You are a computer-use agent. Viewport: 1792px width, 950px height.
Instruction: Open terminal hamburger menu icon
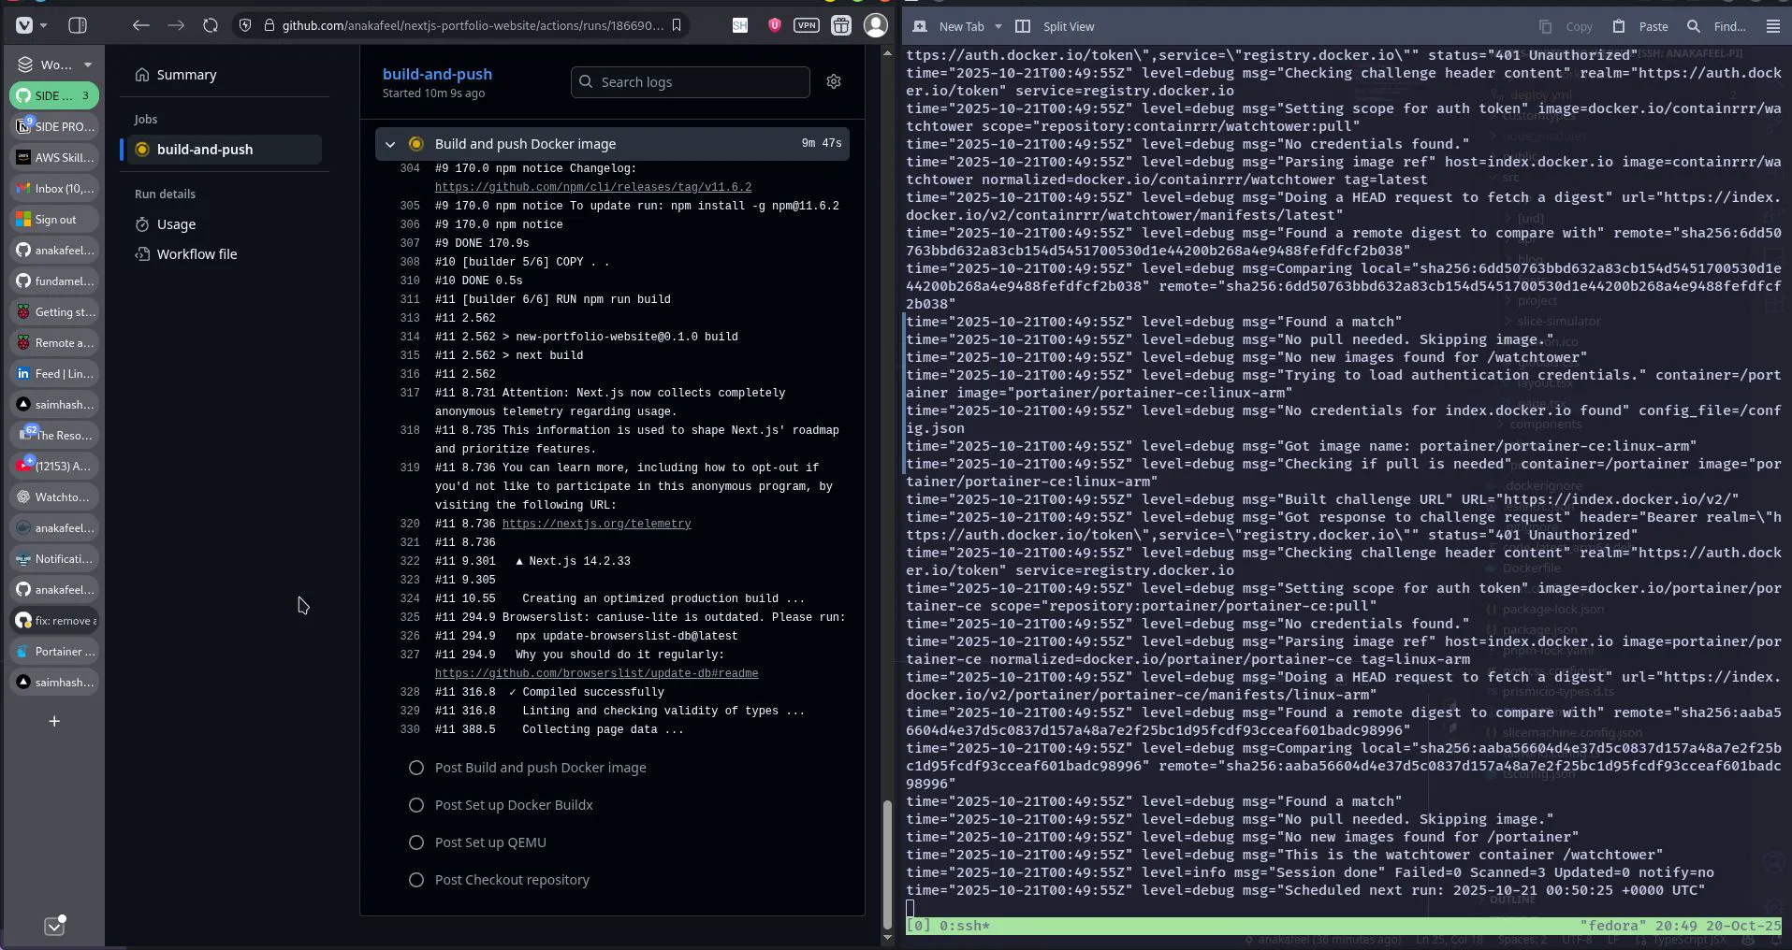coord(1773,26)
